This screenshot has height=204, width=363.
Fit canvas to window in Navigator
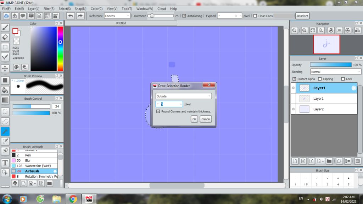point(313,31)
